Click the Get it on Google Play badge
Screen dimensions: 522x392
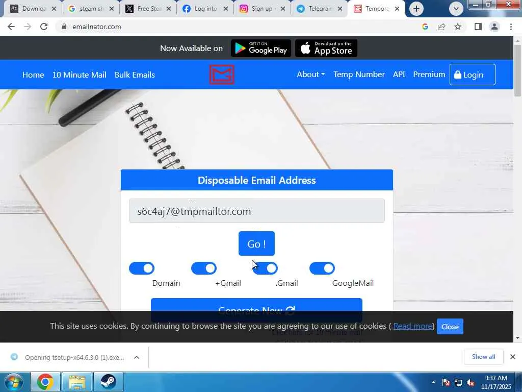(x=261, y=48)
